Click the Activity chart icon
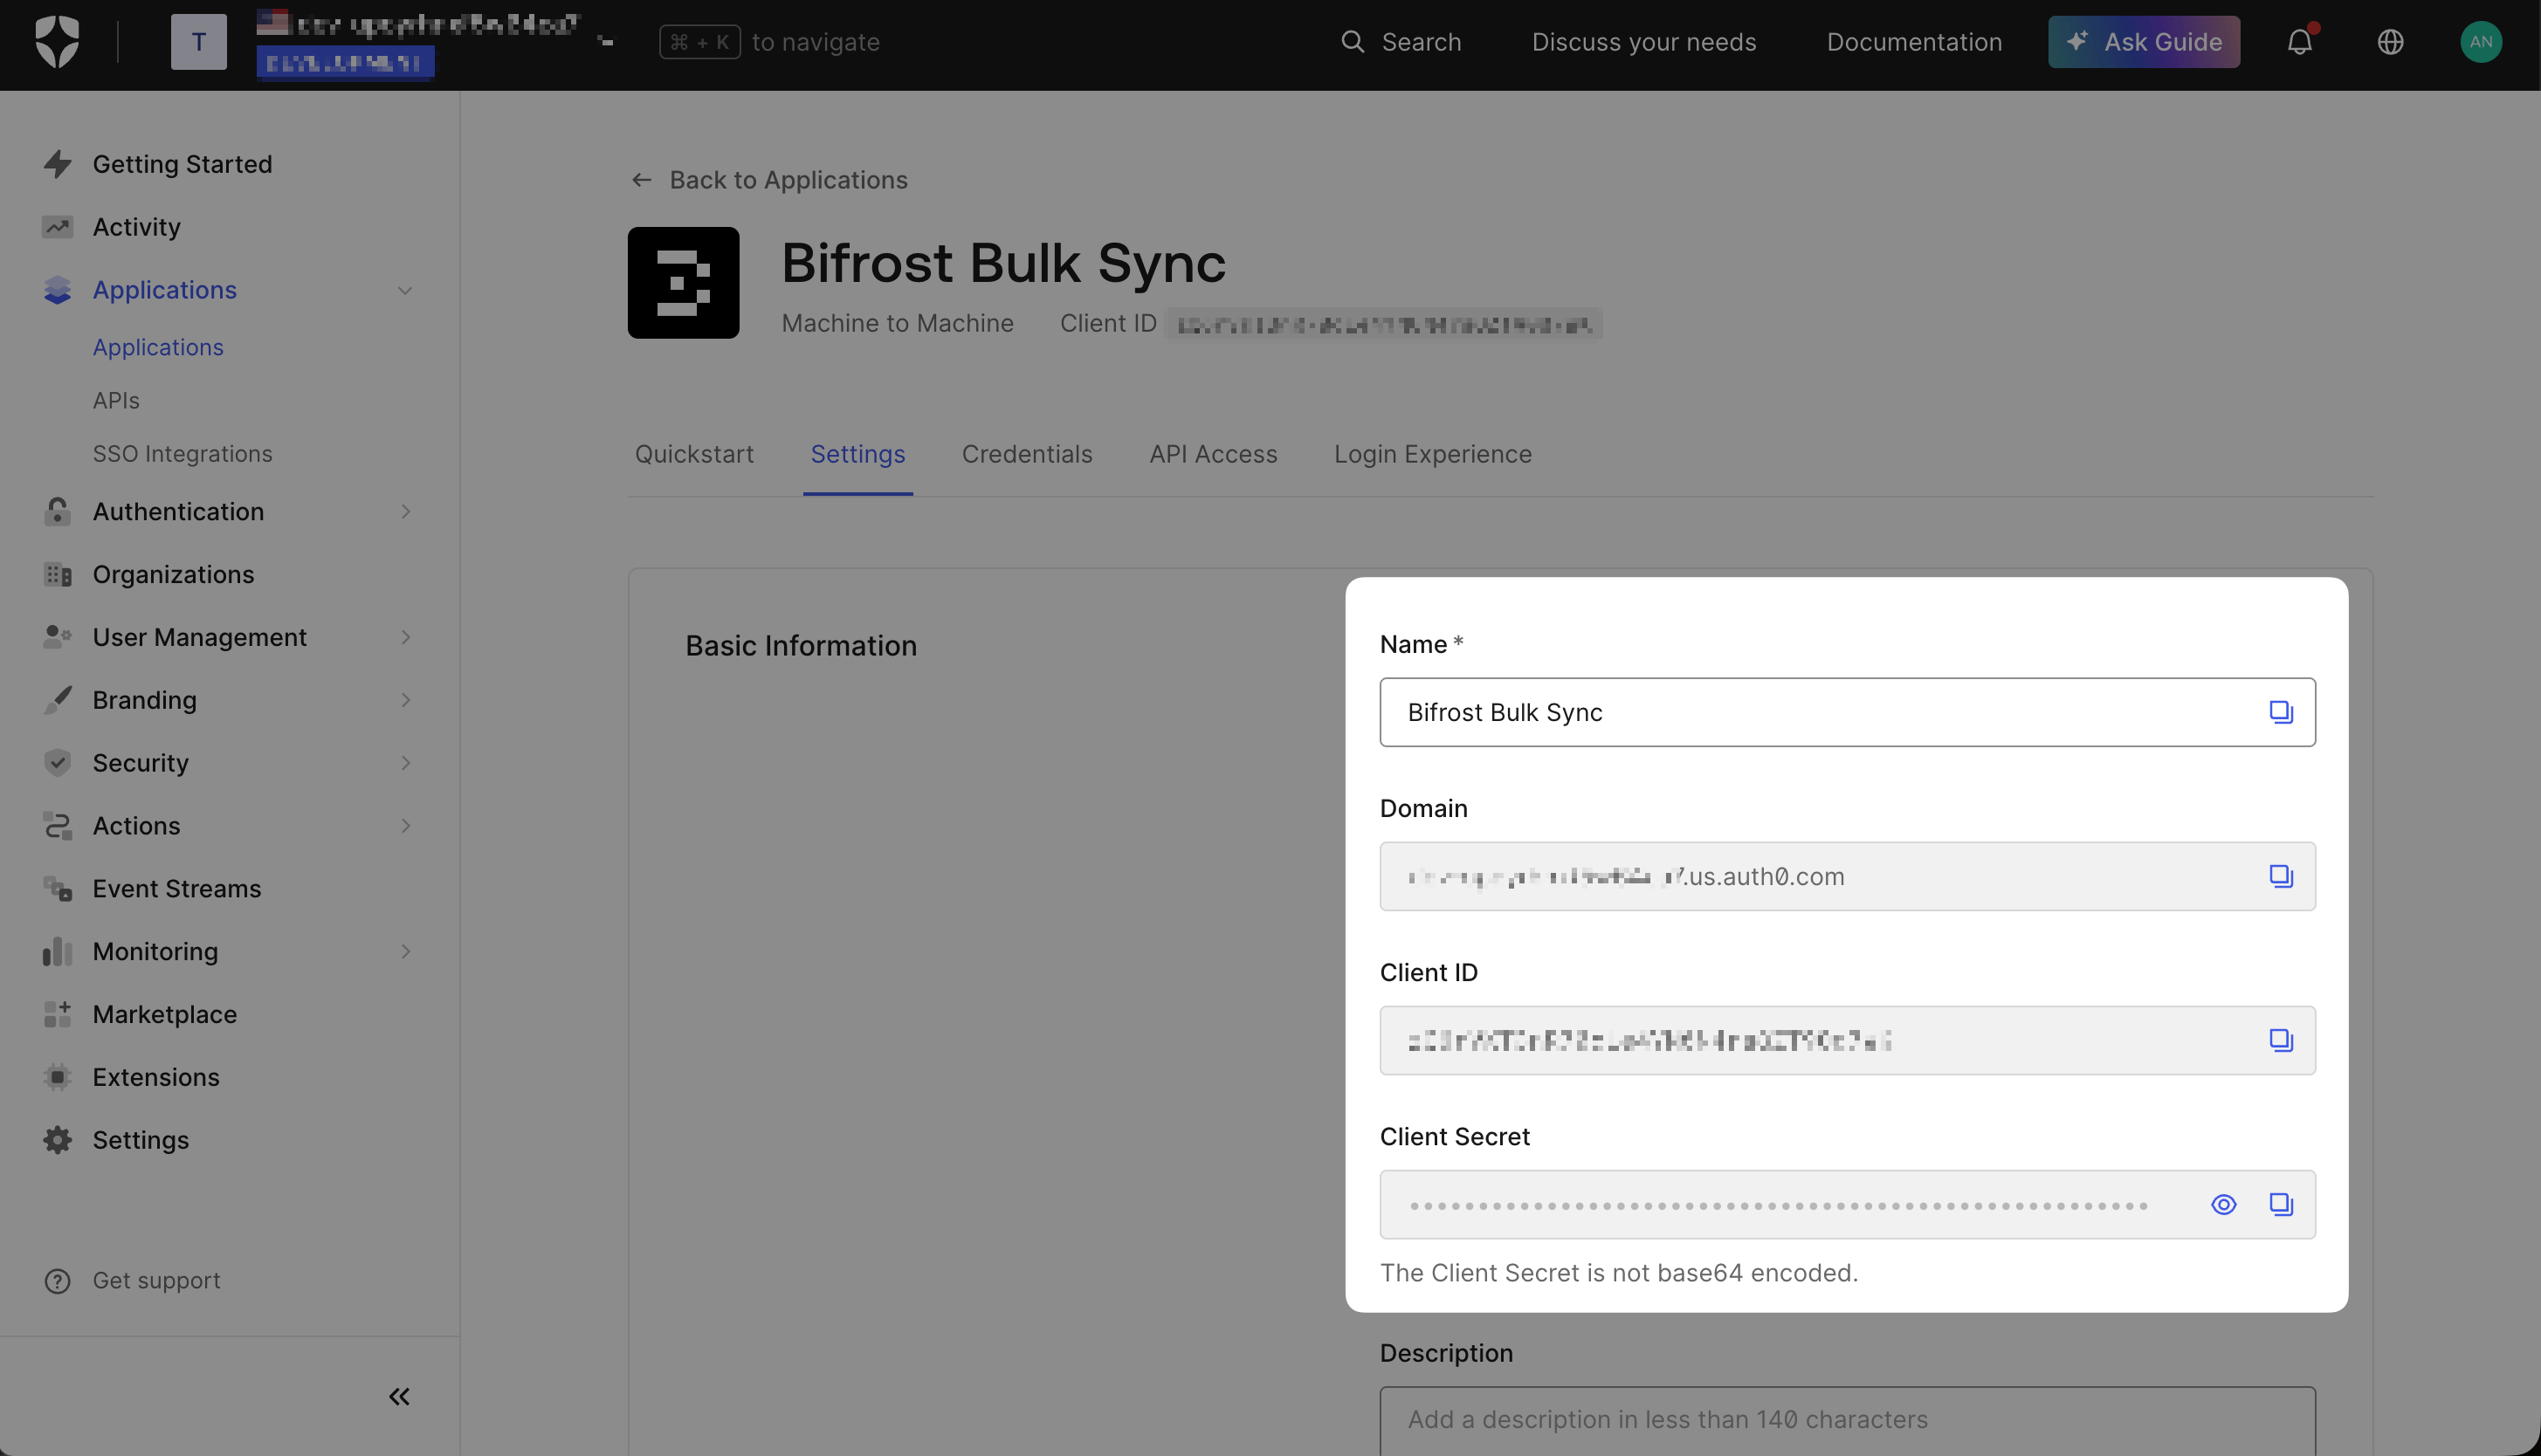 [57, 227]
